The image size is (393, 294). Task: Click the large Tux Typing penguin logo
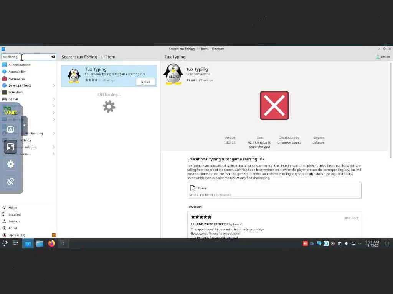click(x=173, y=74)
